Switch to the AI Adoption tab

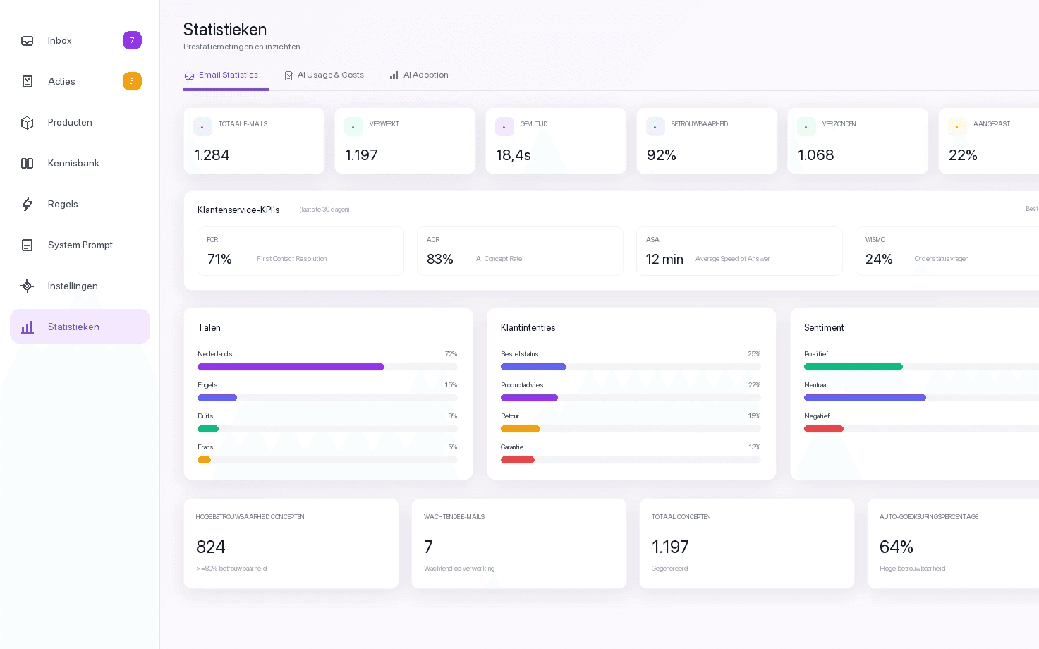pyautogui.click(x=419, y=75)
